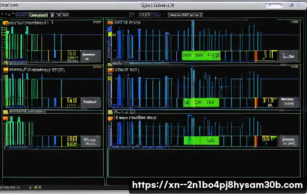Image resolution: width=307 pixels, height=194 pixels.
Task: Click the green highlighted bar in the bottom-right graph
Action: (x=201, y=140)
